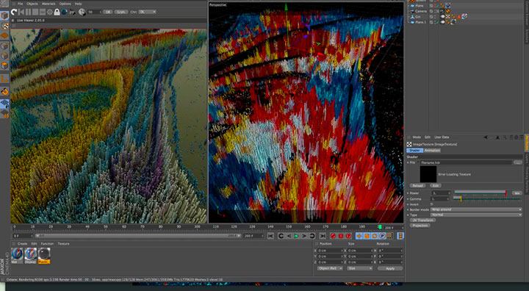Open the Material Manager Texture menu
This screenshot has width=529, height=291.
pos(63,244)
